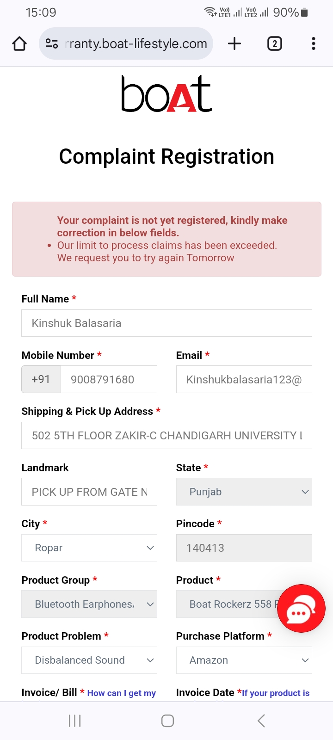Open a new tab with plus icon

tap(234, 44)
